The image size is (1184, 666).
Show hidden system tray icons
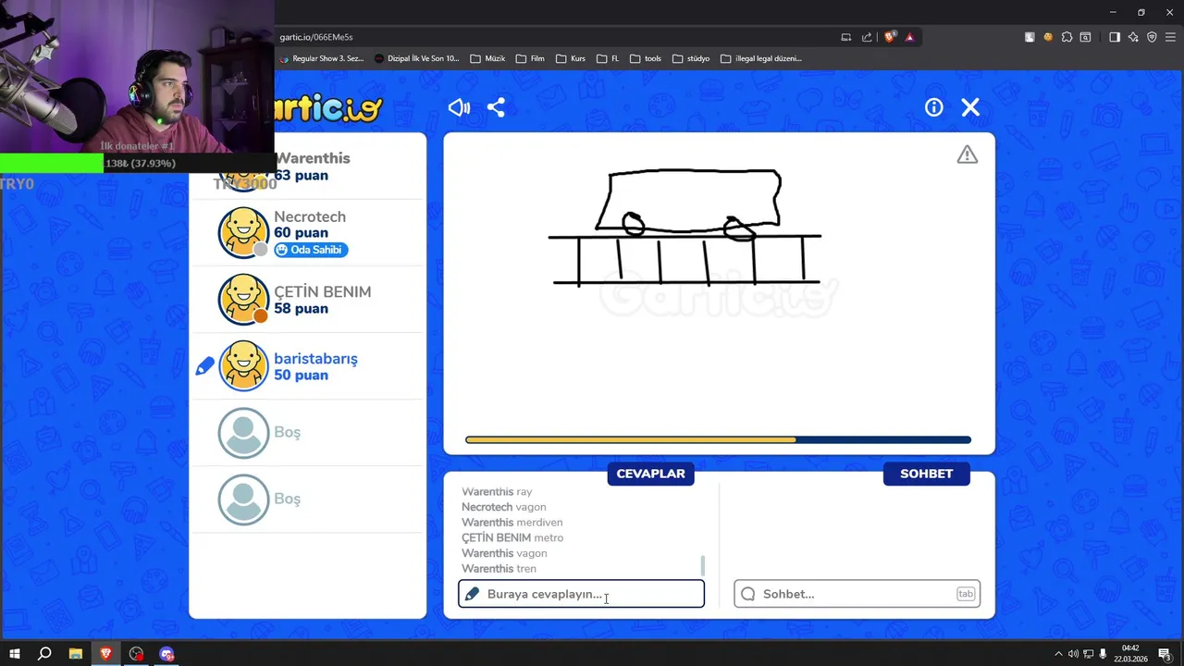point(1058,654)
